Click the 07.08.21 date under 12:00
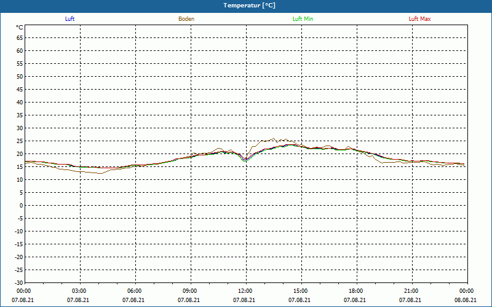This screenshot has height=307, width=492. tap(244, 300)
